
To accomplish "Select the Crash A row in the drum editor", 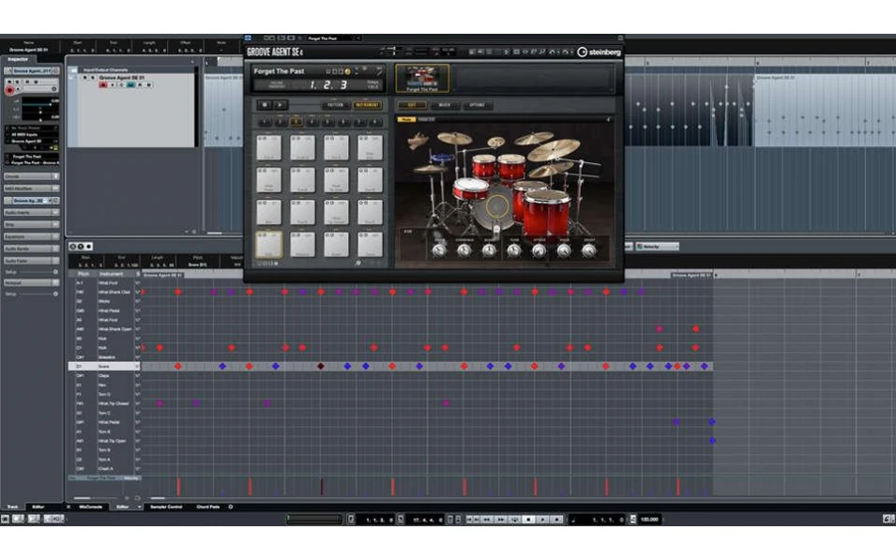I will [x=104, y=469].
